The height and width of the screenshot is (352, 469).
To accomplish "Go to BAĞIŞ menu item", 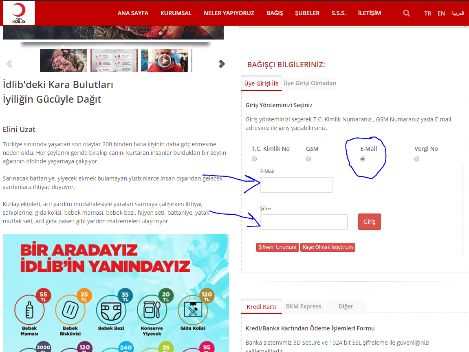I will point(275,13).
